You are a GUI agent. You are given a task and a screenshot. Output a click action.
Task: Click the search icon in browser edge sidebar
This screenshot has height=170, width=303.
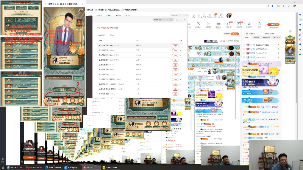pos(300,15)
